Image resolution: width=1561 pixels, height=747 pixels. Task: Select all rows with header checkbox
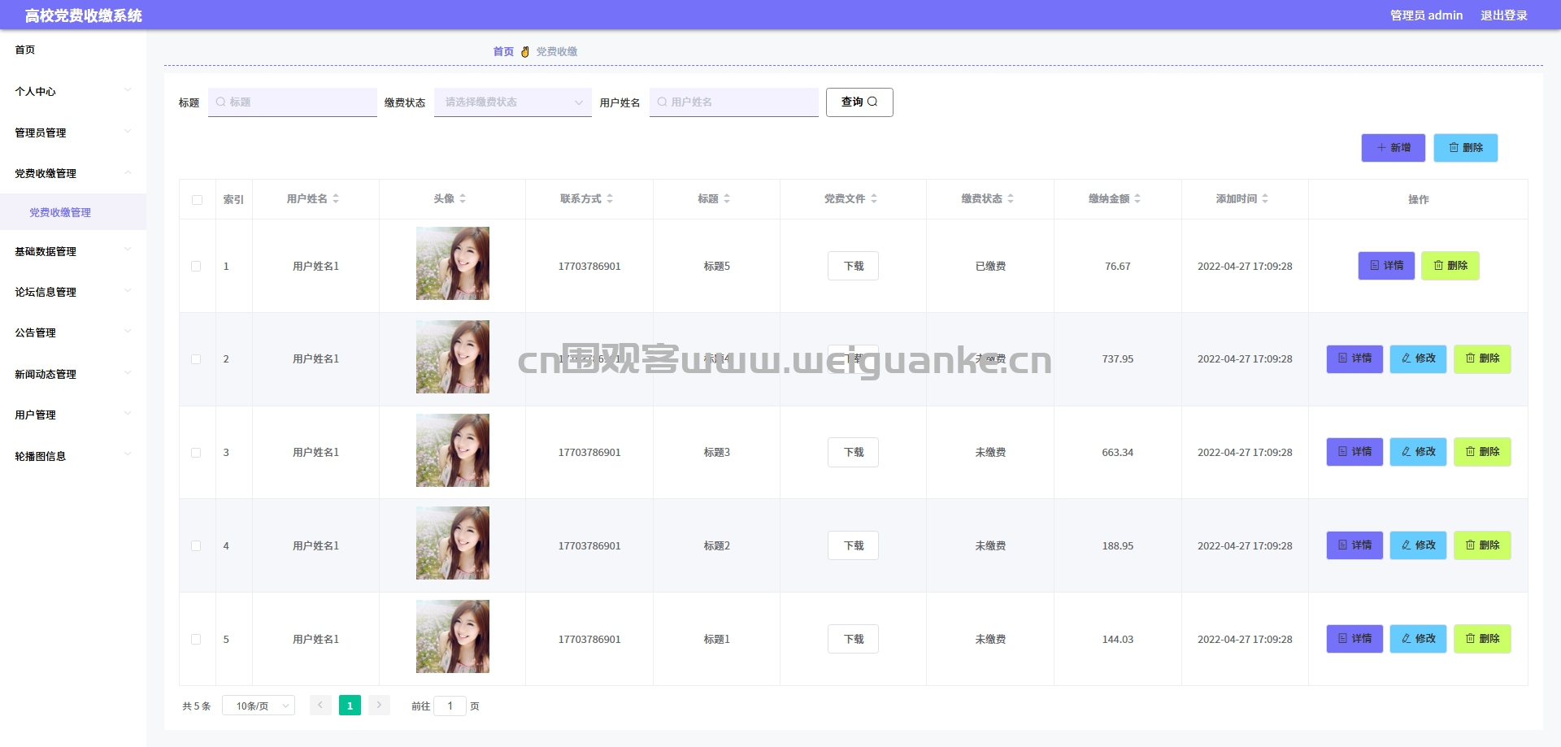tap(197, 199)
